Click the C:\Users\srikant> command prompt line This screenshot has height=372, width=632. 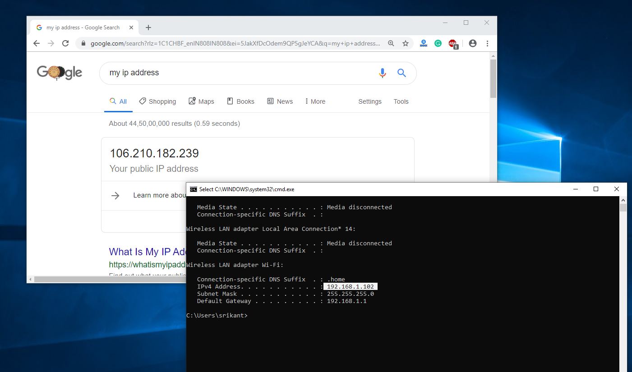tap(217, 316)
